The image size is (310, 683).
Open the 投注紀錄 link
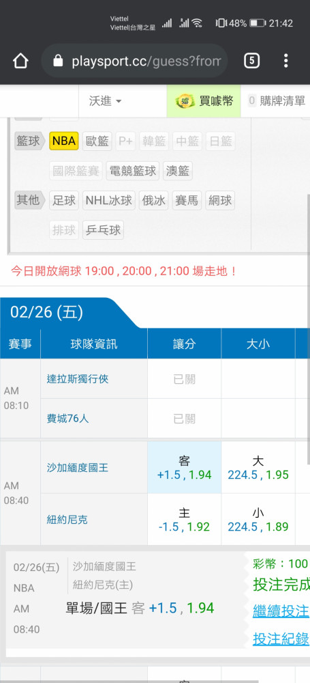(x=281, y=639)
